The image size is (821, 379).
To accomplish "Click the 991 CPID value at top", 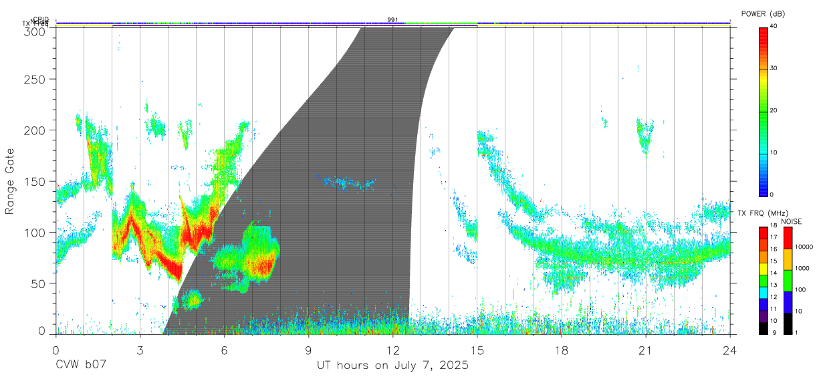I will 393,20.
